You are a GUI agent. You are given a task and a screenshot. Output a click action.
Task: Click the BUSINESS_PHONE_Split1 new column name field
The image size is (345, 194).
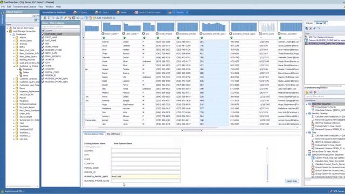(146, 176)
